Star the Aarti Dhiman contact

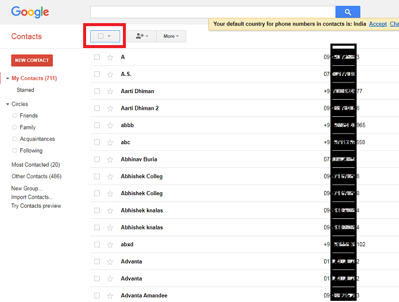coord(110,91)
